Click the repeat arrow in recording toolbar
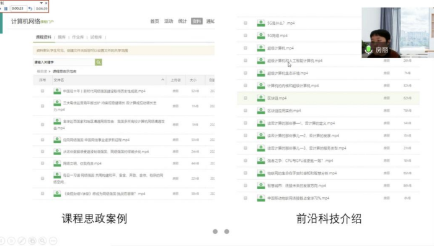This screenshot has height=246, width=434. pos(30,9)
